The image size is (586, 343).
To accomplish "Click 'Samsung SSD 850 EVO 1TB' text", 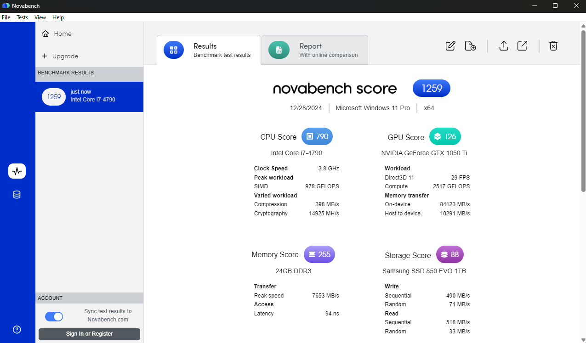I will [424, 271].
